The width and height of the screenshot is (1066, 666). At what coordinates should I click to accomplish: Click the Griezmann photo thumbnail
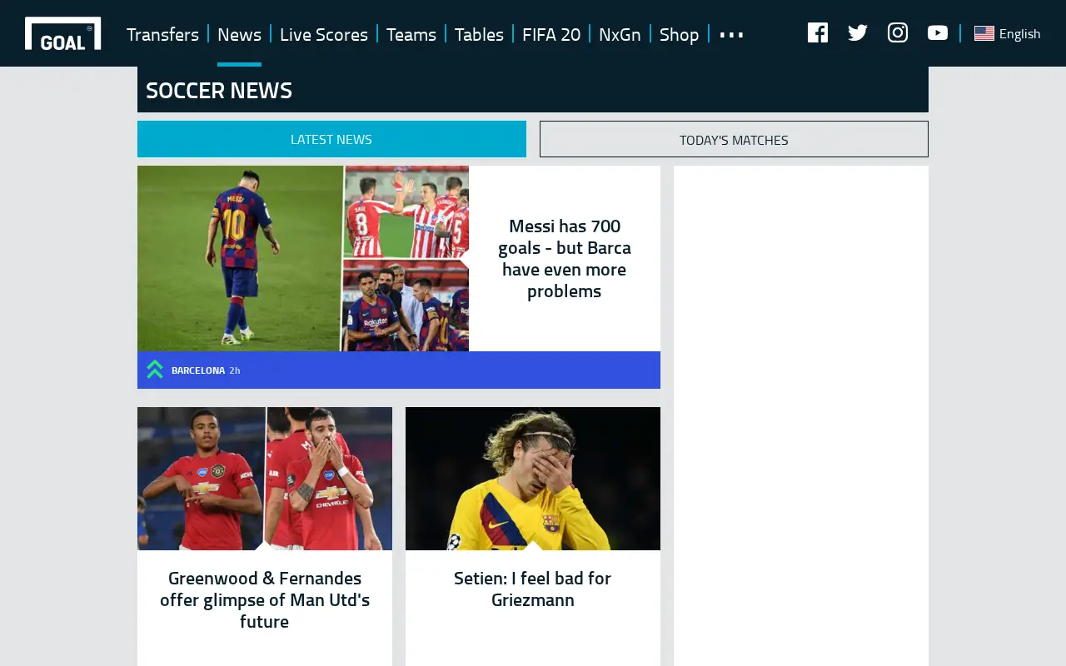(533, 479)
